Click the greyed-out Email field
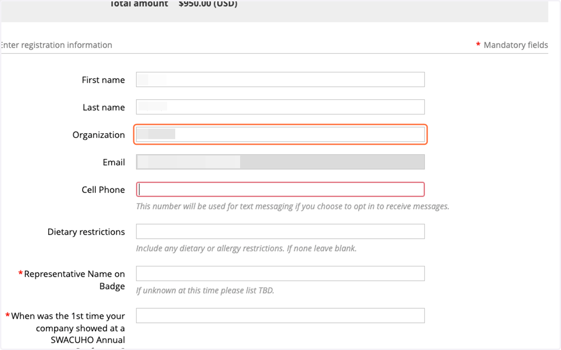Viewport: 561px width, 350px height. click(x=280, y=162)
